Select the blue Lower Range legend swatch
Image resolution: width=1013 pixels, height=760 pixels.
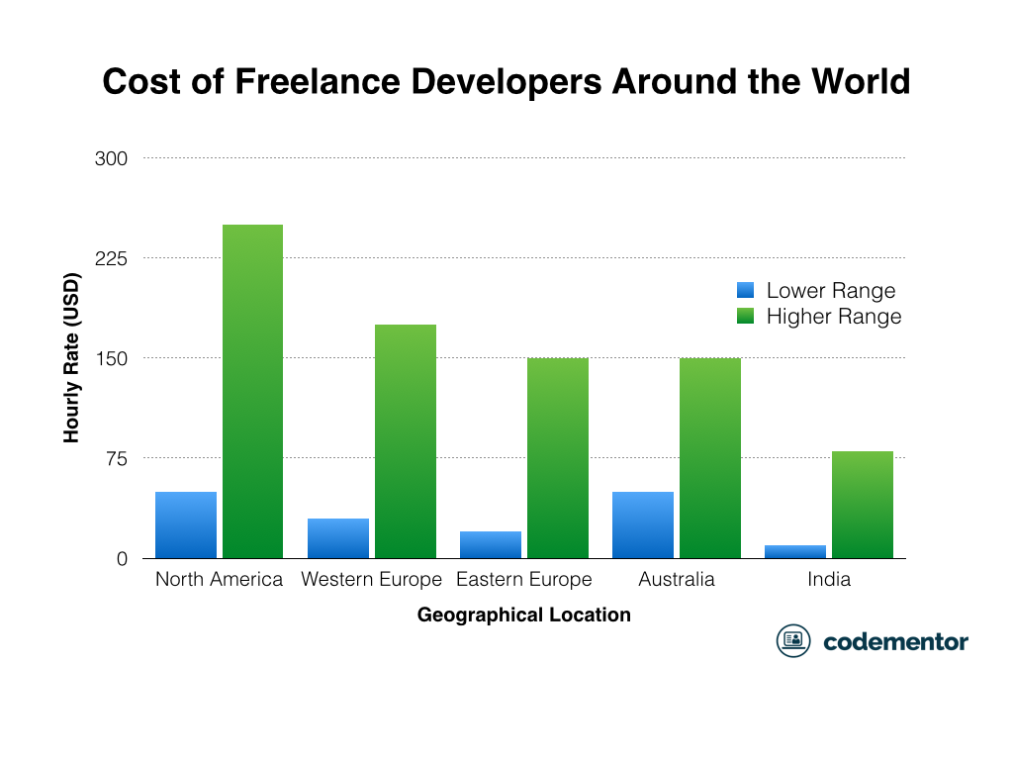click(x=744, y=291)
